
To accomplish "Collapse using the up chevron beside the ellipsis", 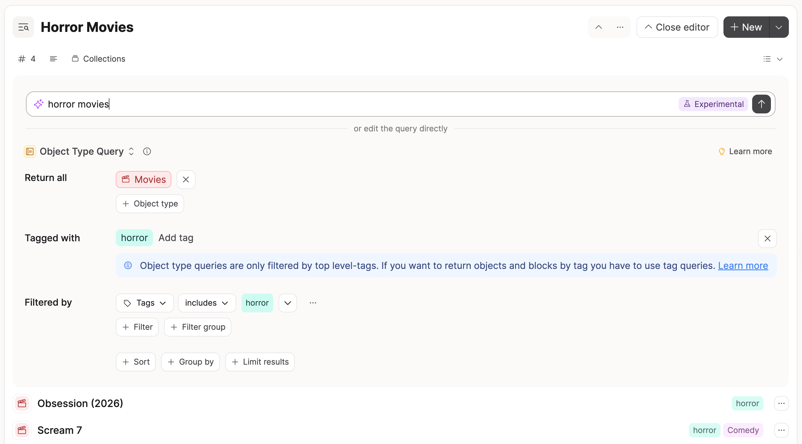I will [x=598, y=27].
